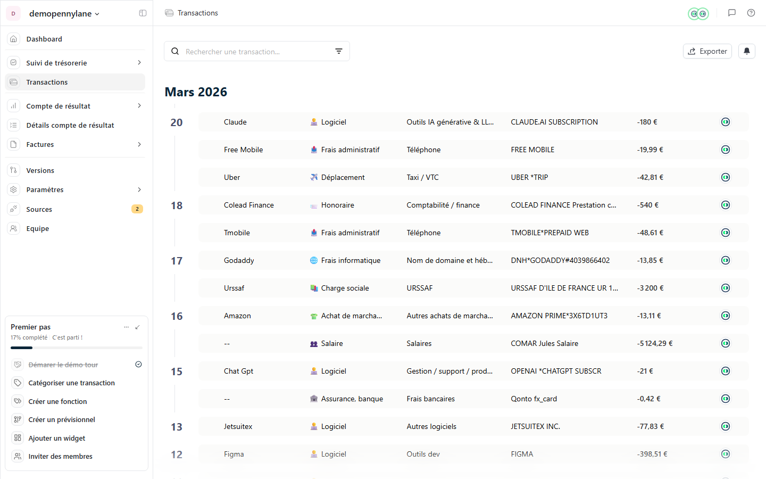The image size is (766, 479).
Task: Toggle the status icon on Urssaf row
Action: (726, 288)
